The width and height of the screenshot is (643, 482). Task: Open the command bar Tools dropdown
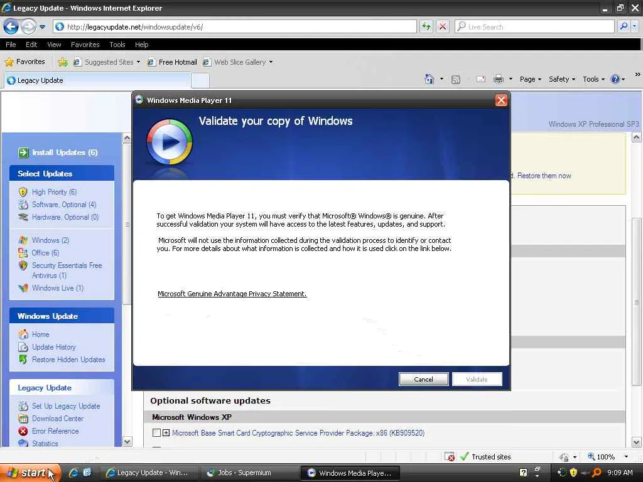click(x=594, y=79)
